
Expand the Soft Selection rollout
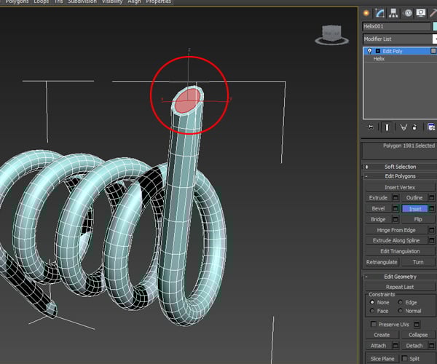(x=399, y=167)
